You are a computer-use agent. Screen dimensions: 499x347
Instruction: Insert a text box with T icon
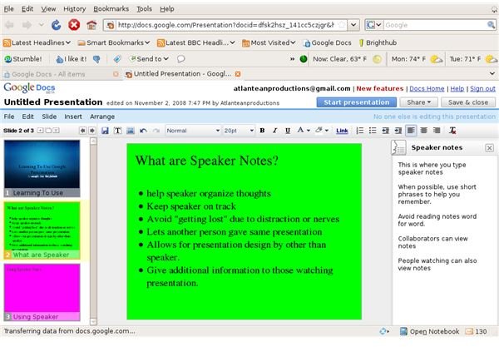click(x=118, y=131)
